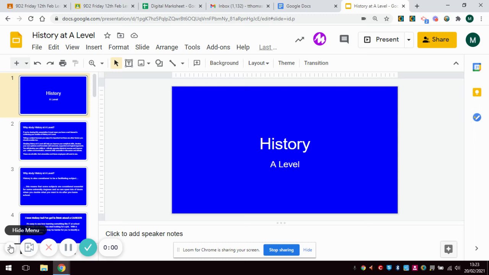The width and height of the screenshot is (489, 275).
Task: Open the Arrange menu
Action: click(167, 47)
